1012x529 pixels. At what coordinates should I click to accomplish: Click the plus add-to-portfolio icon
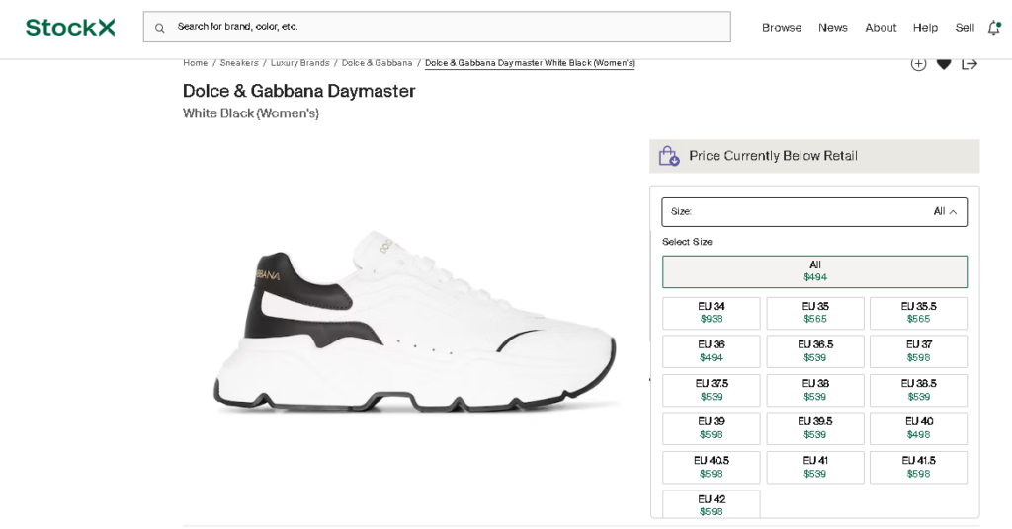(x=918, y=64)
